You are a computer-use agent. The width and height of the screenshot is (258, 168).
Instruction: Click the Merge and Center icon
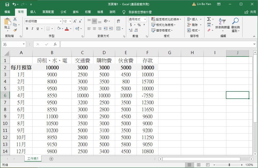118,29
